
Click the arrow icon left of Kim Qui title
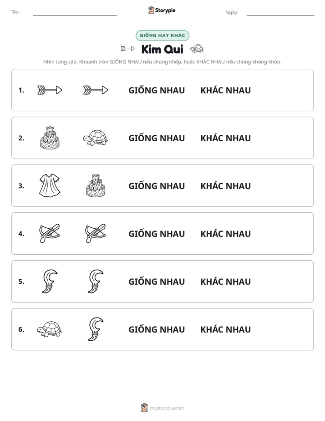pos(127,49)
